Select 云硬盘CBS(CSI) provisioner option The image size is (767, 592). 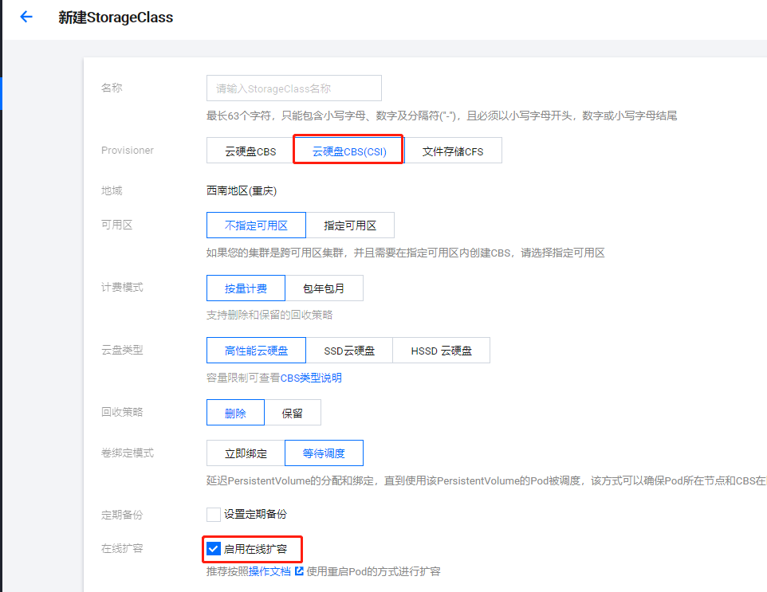348,151
